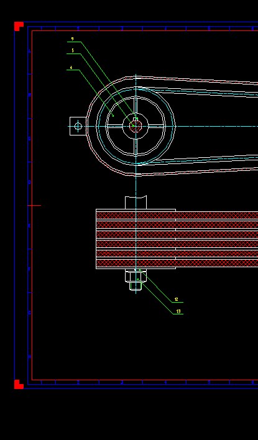This screenshot has height=440, width=258.
Task: Pick the red hatched shaft at pulley center
Action: coord(136,127)
